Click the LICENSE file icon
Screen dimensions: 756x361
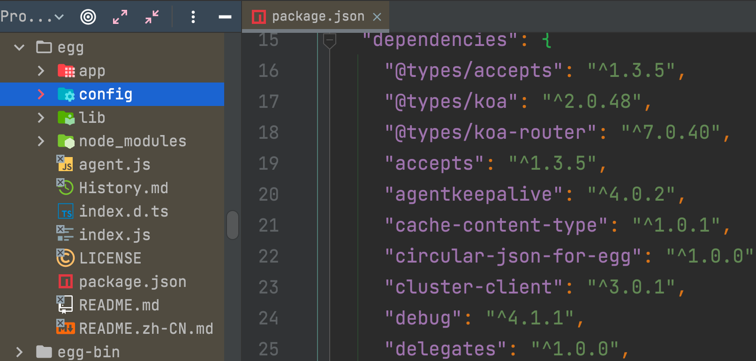pos(65,258)
